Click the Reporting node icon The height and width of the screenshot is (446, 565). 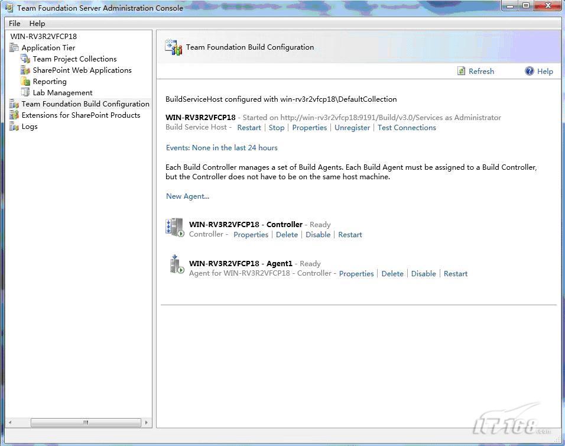[x=25, y=82]
